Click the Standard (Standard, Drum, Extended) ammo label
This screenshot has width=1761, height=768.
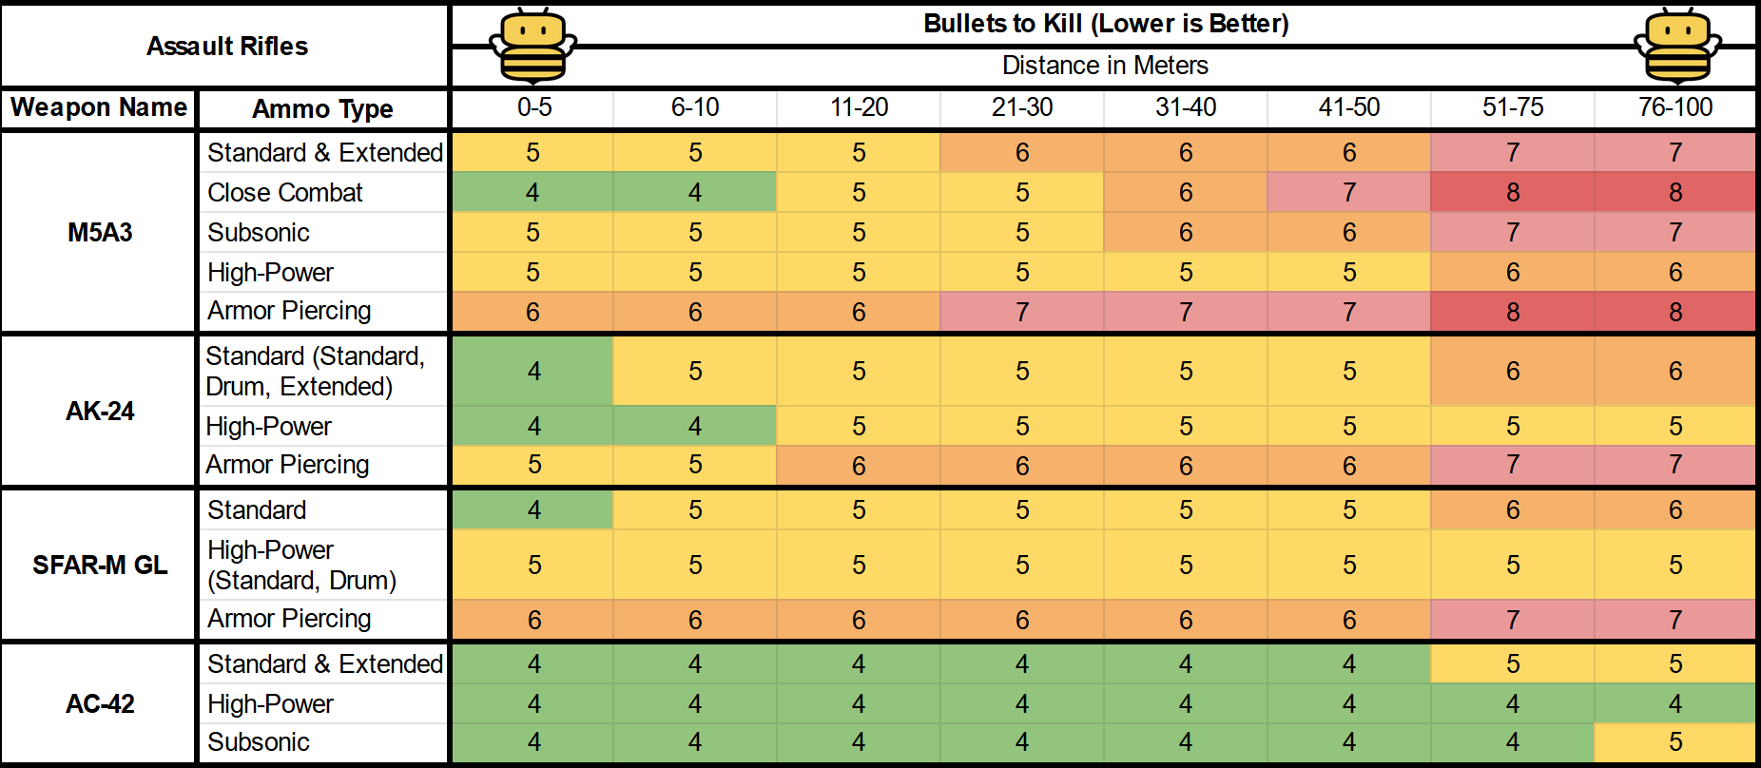[x=314, y=371]
